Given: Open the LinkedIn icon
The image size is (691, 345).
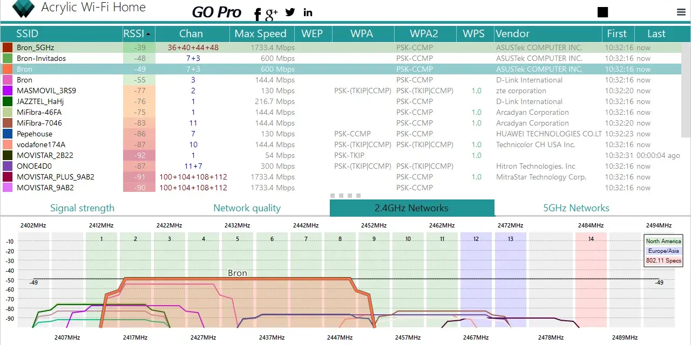Looking at the screenshot, I should (308, 12).
